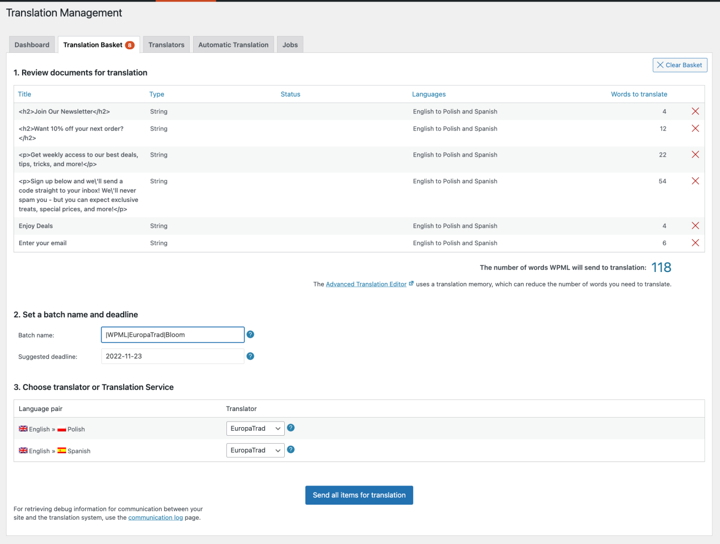Switch to the Dashboard tab

tap(32, 45)
